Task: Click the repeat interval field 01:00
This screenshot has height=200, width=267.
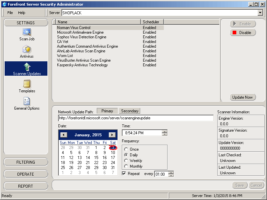Action: point(161,174)
